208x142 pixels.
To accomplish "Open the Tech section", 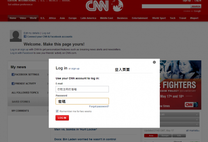I will (173, 18).
